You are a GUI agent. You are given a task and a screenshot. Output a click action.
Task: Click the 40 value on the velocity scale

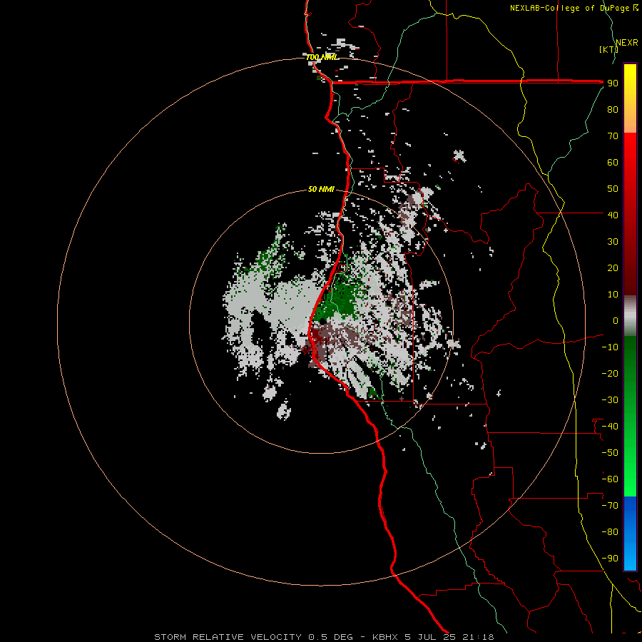click(613, 215)
